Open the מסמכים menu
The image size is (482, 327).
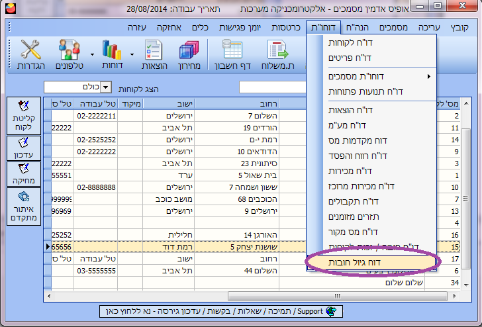click(x=393, y=27)
